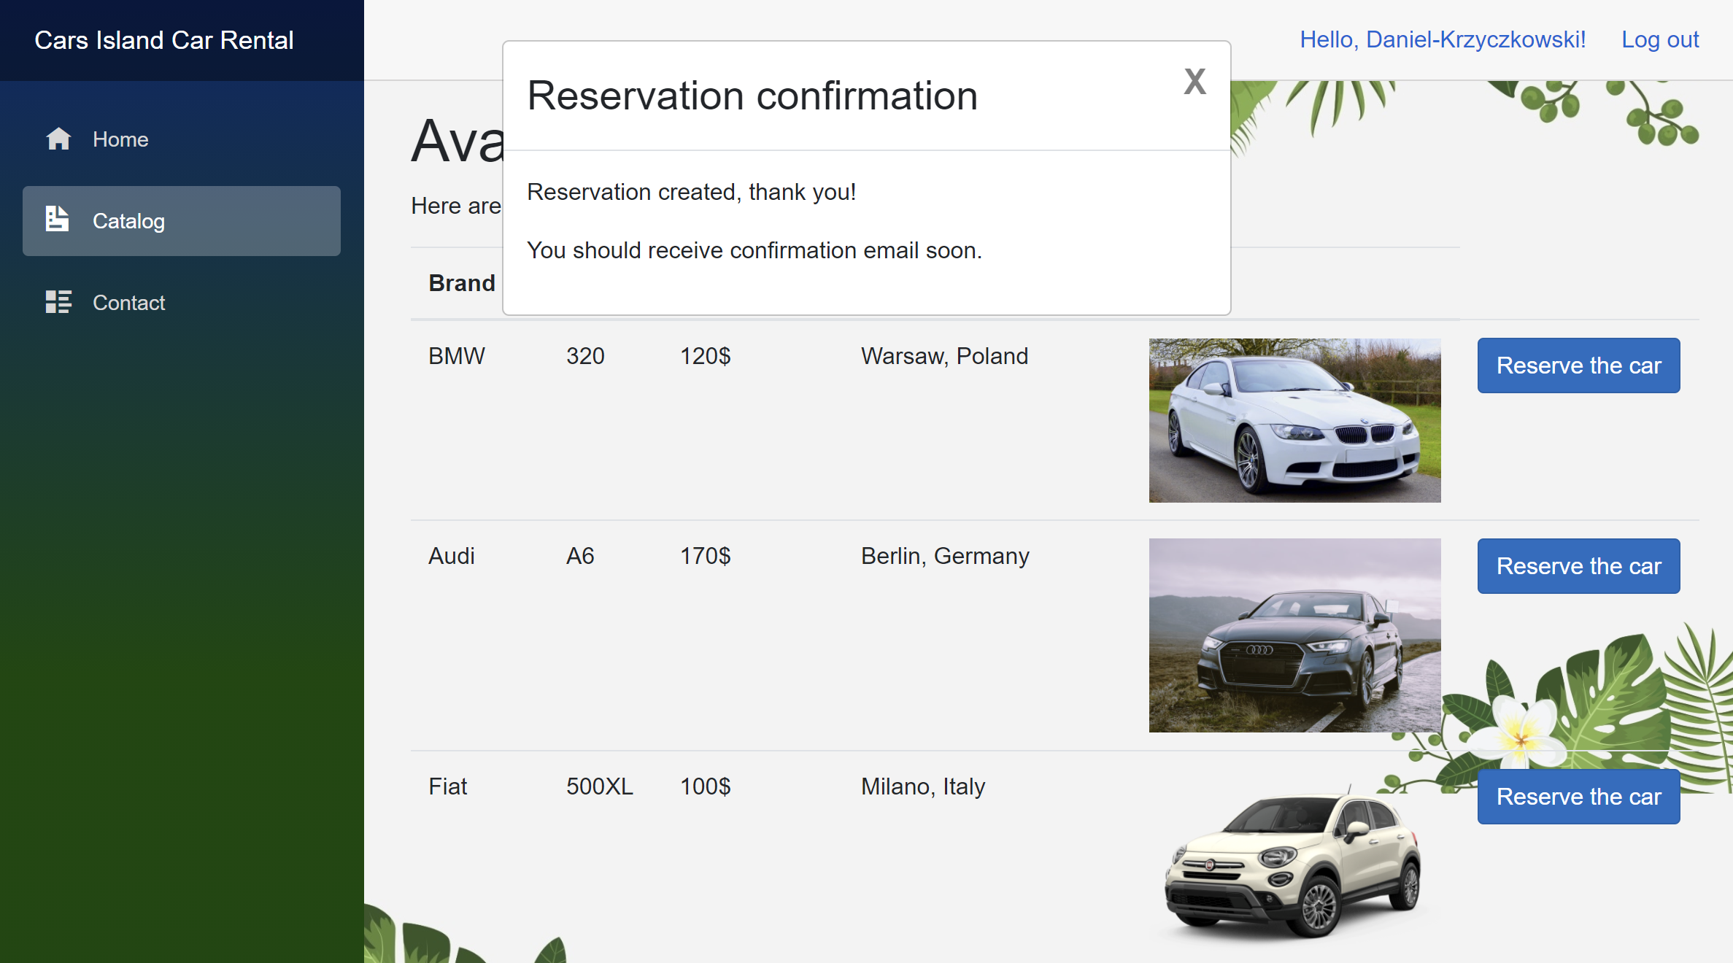The width and height of the screenshot is (1733, 963).
Task: Close the Reservation confirmation dialog
Action: (1194, 82)
